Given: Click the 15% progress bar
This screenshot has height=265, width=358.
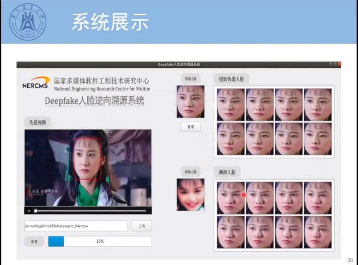Looking at the screenshot, I should 100,241.
